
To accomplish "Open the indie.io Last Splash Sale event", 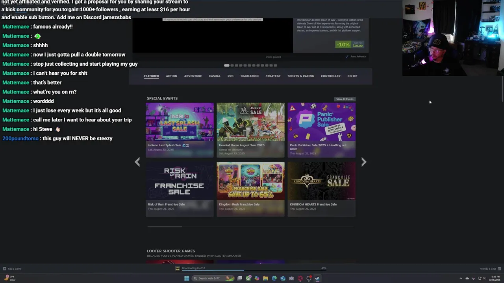I will point(180,130).
